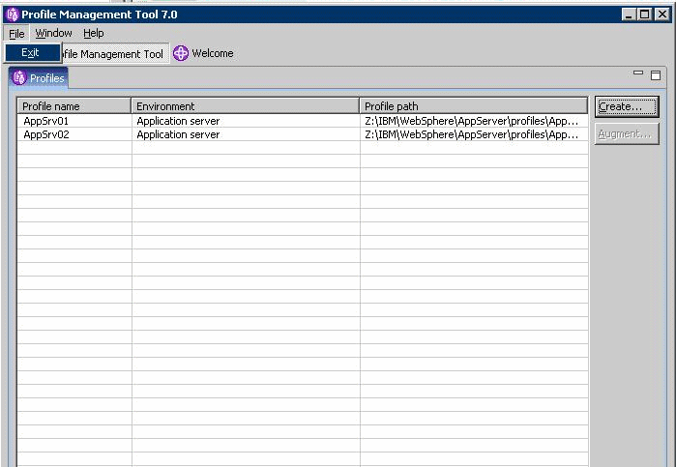Open the Window menu
Image resolution: width=676 pixels, height=467 pixels.
(x=53, y=33)
